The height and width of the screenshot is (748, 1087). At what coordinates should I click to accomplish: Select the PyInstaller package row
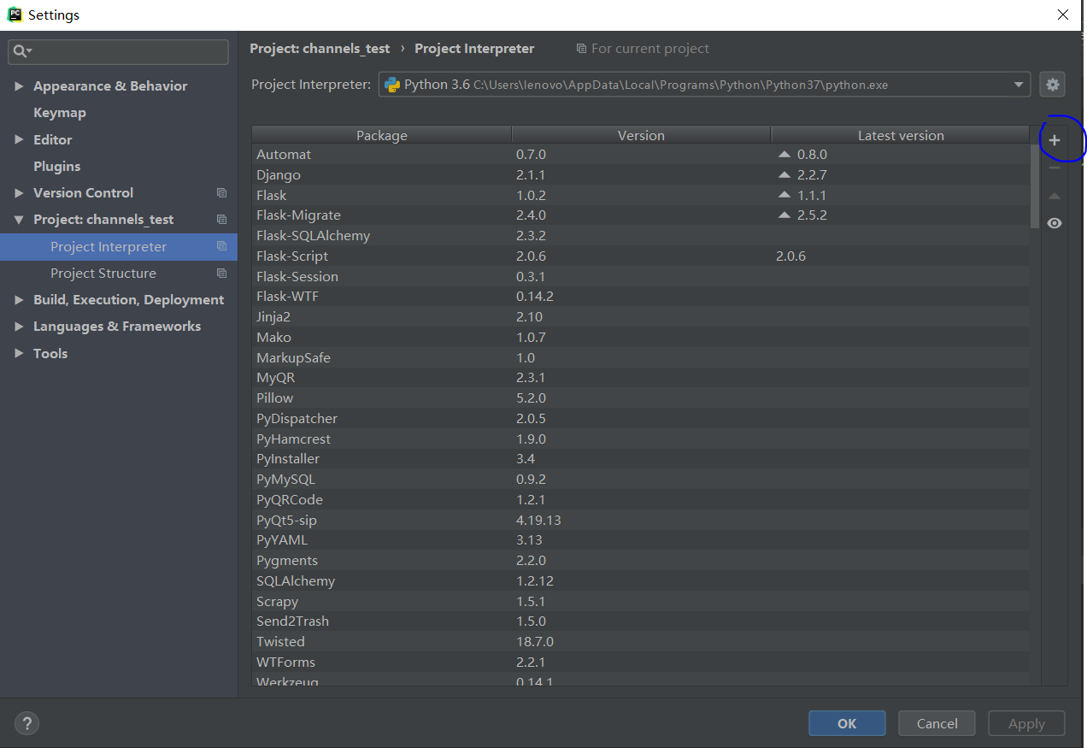(x=641, y=459)
